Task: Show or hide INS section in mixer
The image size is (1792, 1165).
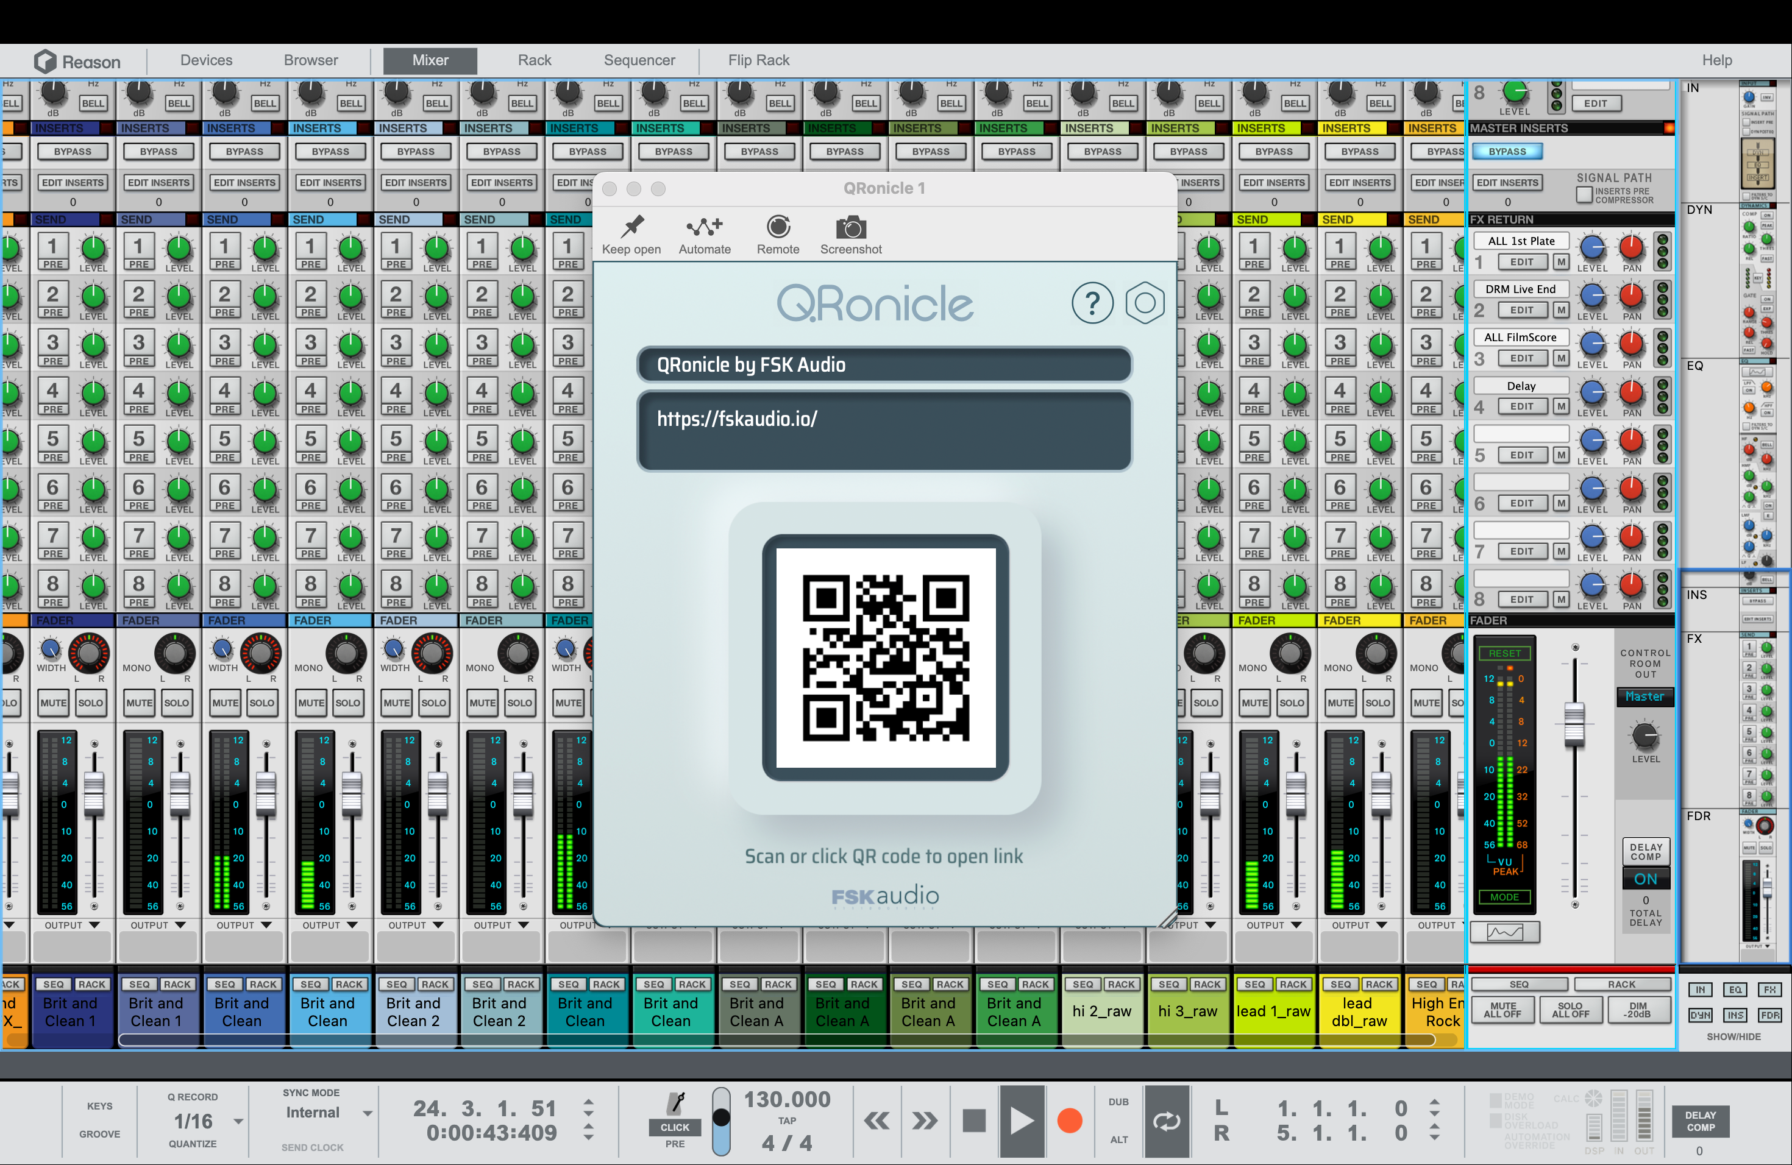Action: tap(1735, 1015)
